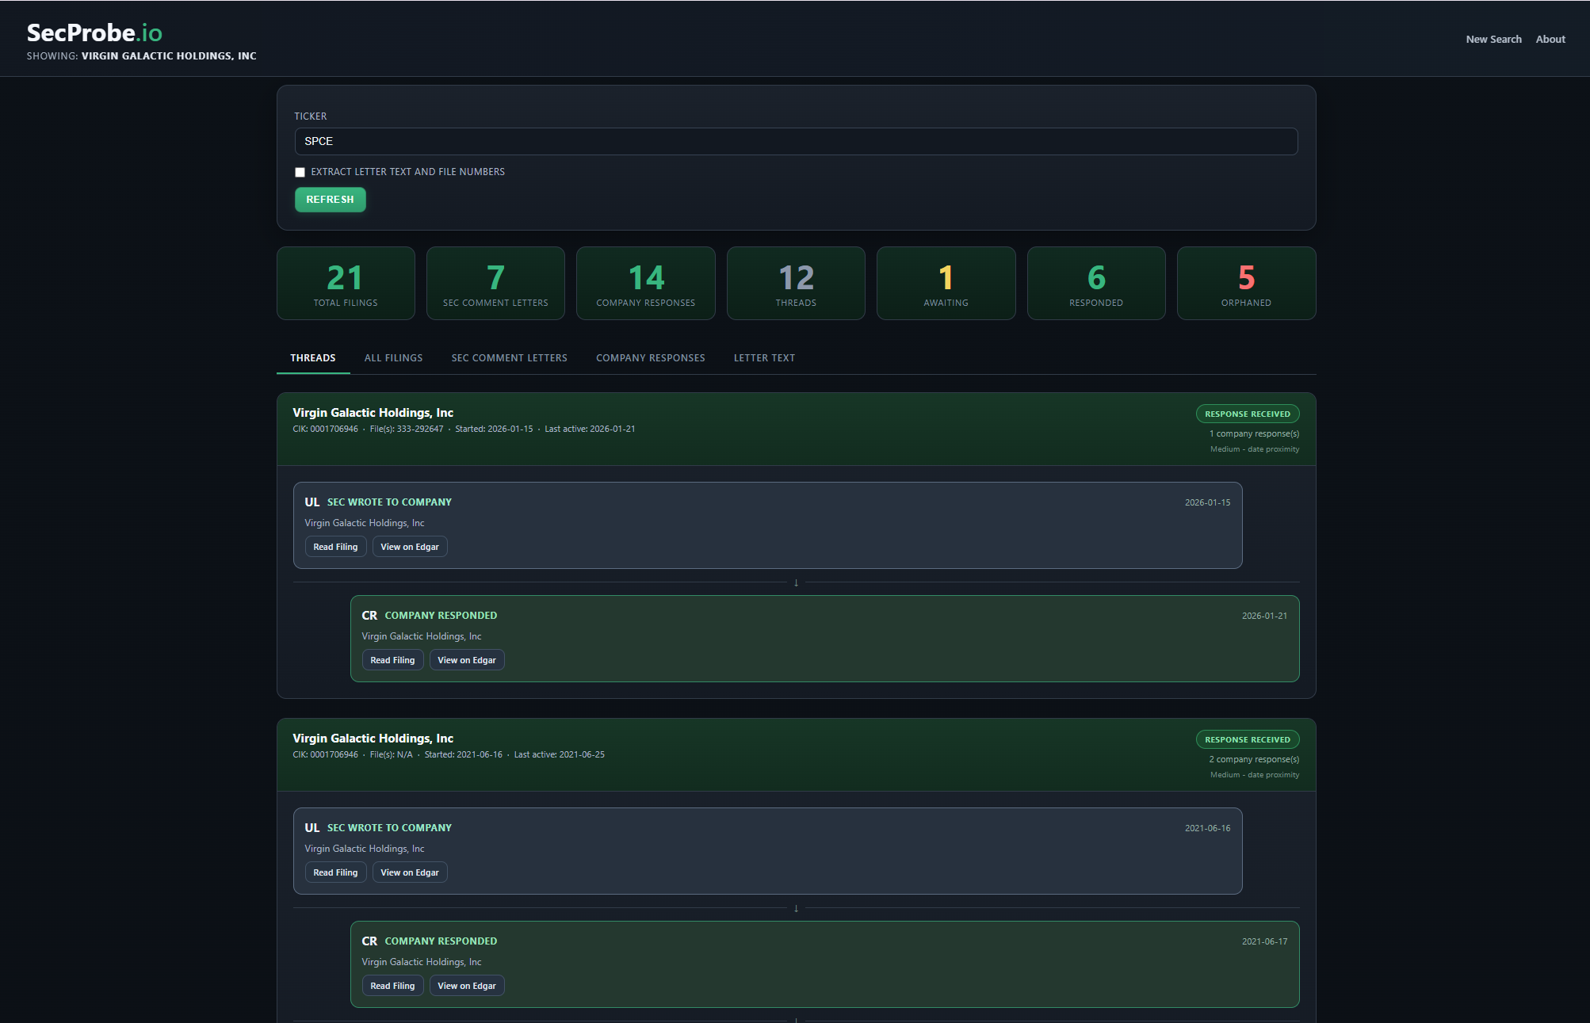Click the THREADS stat card showing 12

(x=795, y=283)
